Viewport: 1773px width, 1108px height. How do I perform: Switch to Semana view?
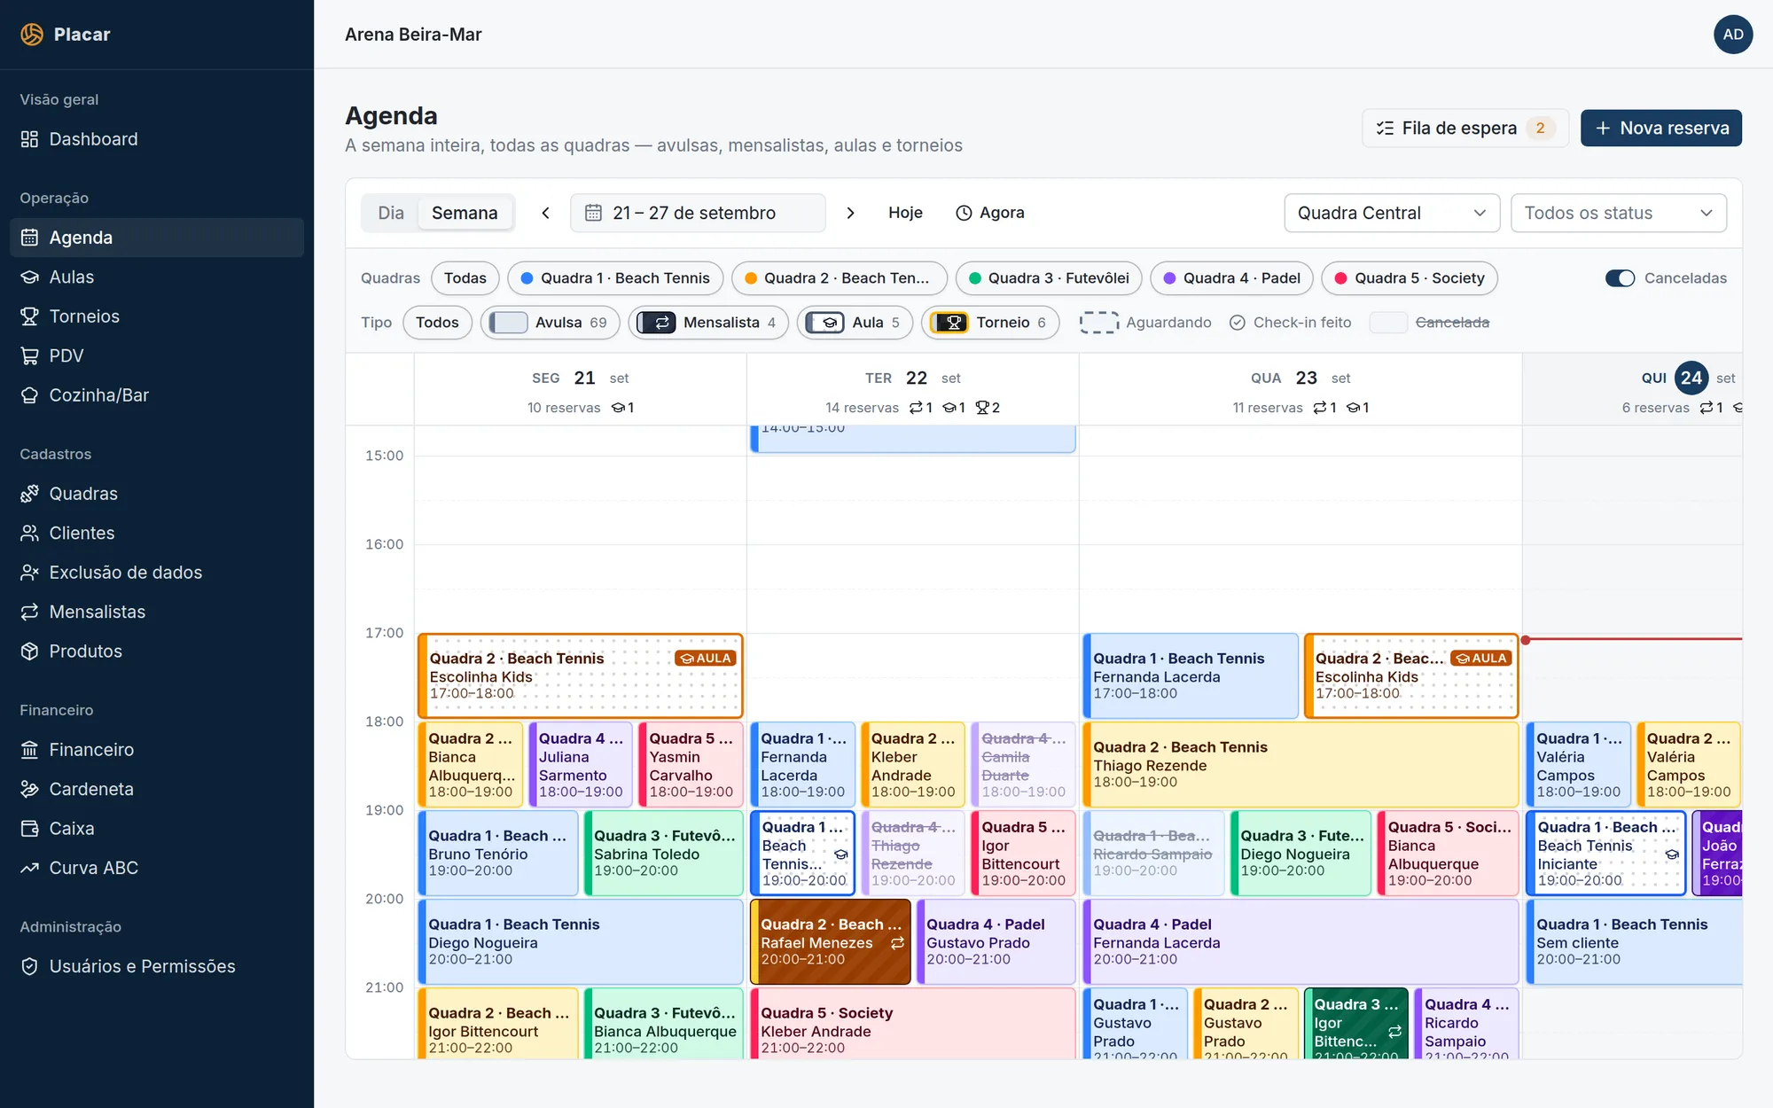465,213
